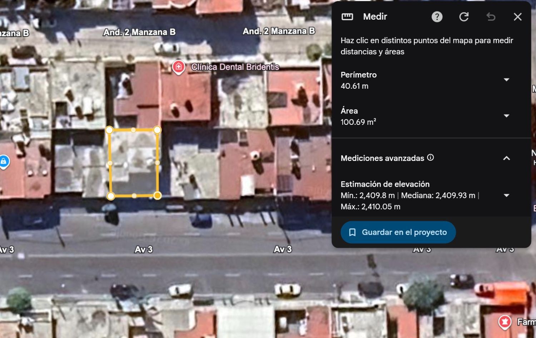Click the ruler icon beside Medir
Viewport: 536px width, 338px height.
click(x=347, y=17)
